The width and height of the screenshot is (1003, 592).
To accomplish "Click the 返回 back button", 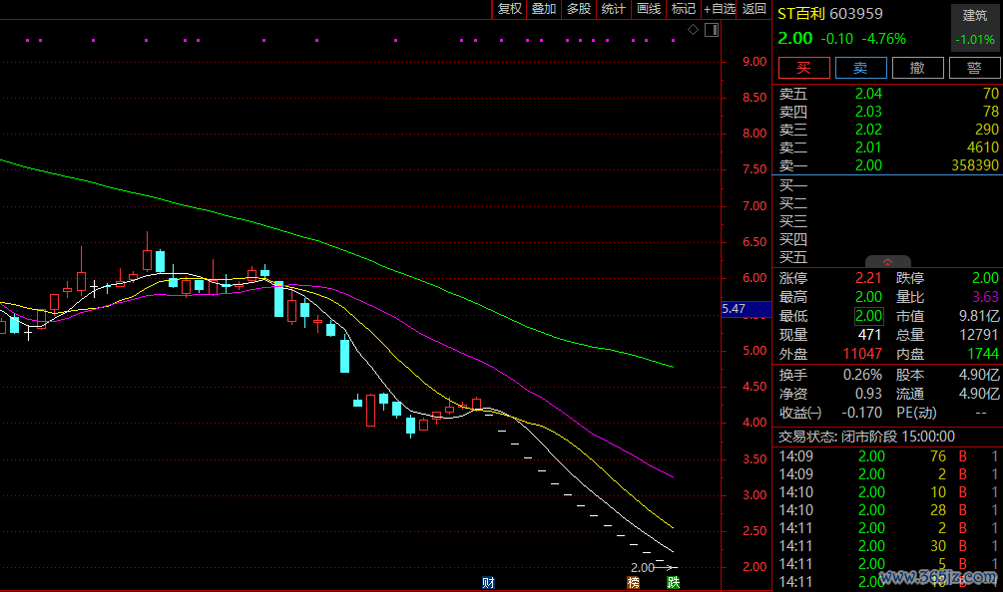I will pos(754,9).
